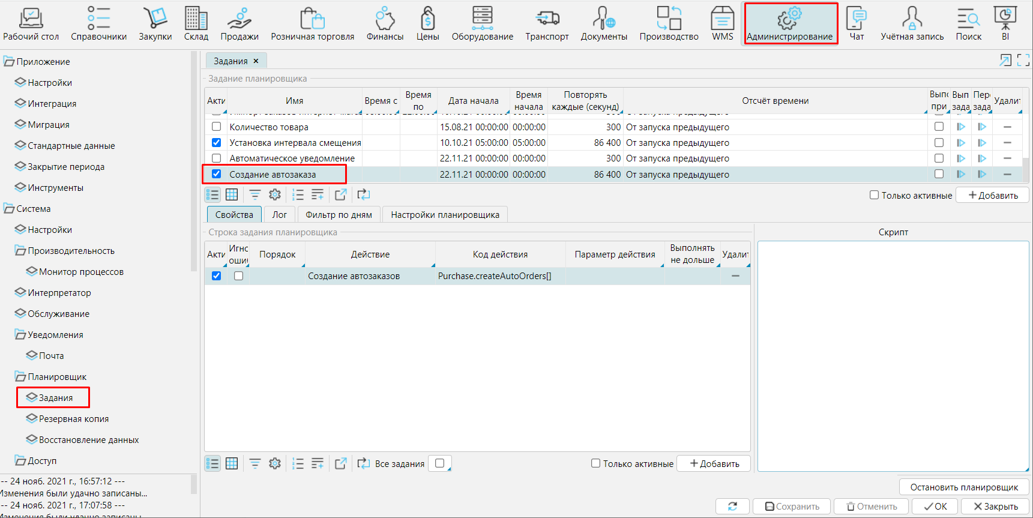The image size is (1033, 518).
Task: Click the BI analytics icon
Action: tap(1005, 24)
